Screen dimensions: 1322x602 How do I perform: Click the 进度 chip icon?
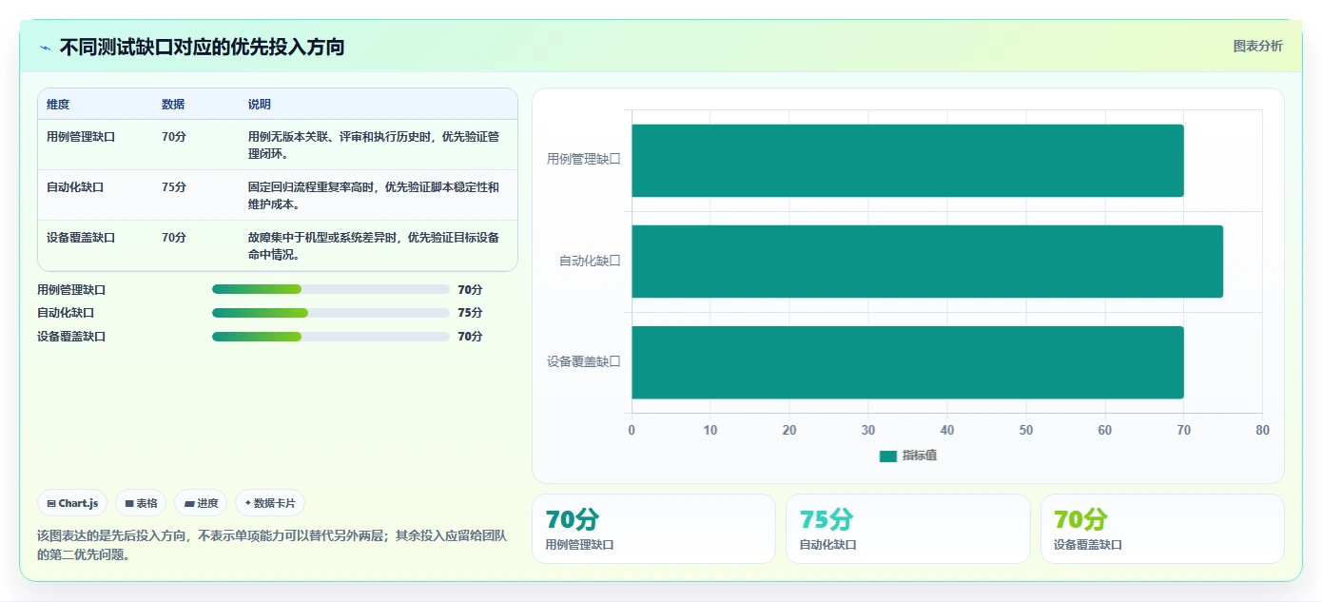coord(189,503)
